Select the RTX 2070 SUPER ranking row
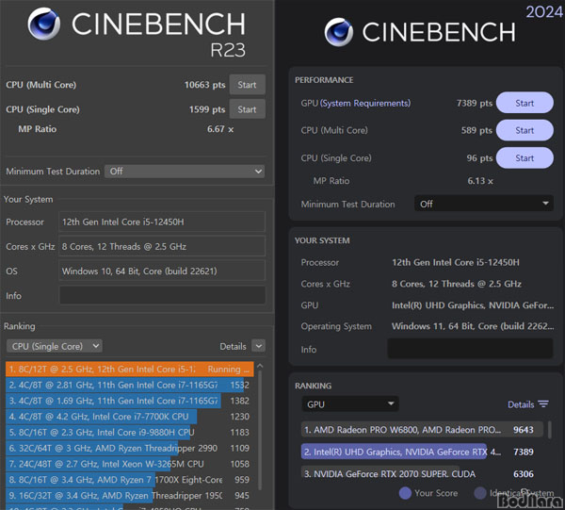This screenshot has width=565, height=510. coord(422,473)
